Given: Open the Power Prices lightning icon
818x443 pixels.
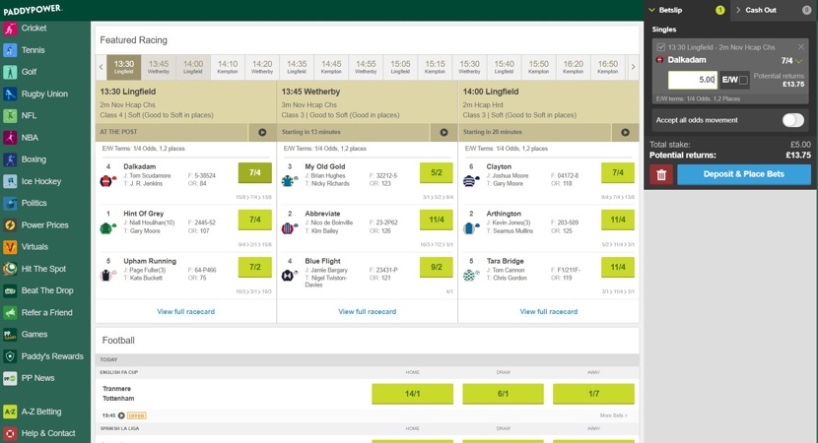Looking at the screenshot, I should click(x=10, y=225).
